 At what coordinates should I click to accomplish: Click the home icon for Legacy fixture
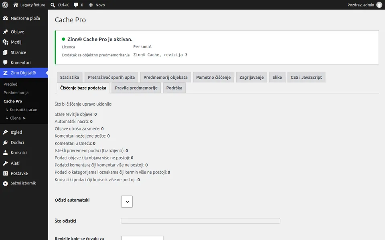[x=16, y=5]
